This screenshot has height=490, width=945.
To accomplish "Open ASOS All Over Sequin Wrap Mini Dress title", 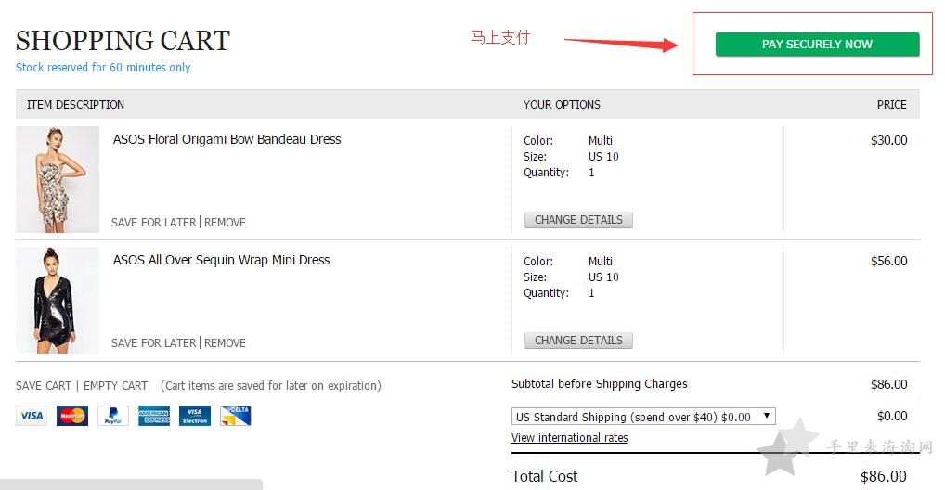I will (x=221, y=260).
